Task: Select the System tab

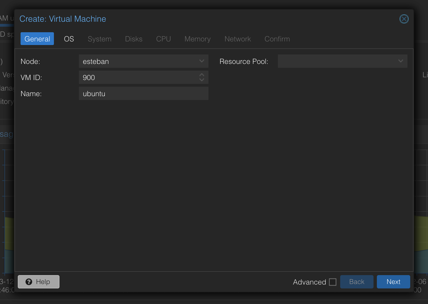Action: click(x=99, y=39)
